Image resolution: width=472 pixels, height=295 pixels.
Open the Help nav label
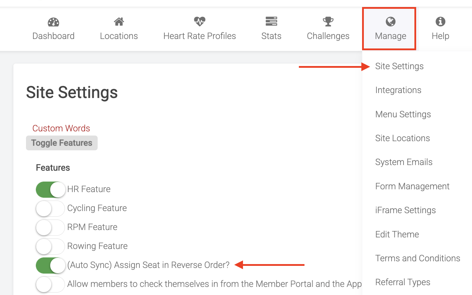tap(440, 36)
